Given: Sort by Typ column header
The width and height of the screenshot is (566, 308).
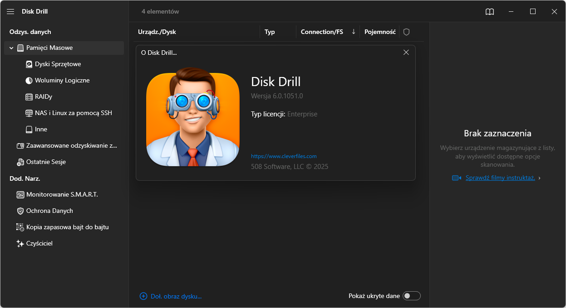Looking at the screenshot, I should [270, 32].
